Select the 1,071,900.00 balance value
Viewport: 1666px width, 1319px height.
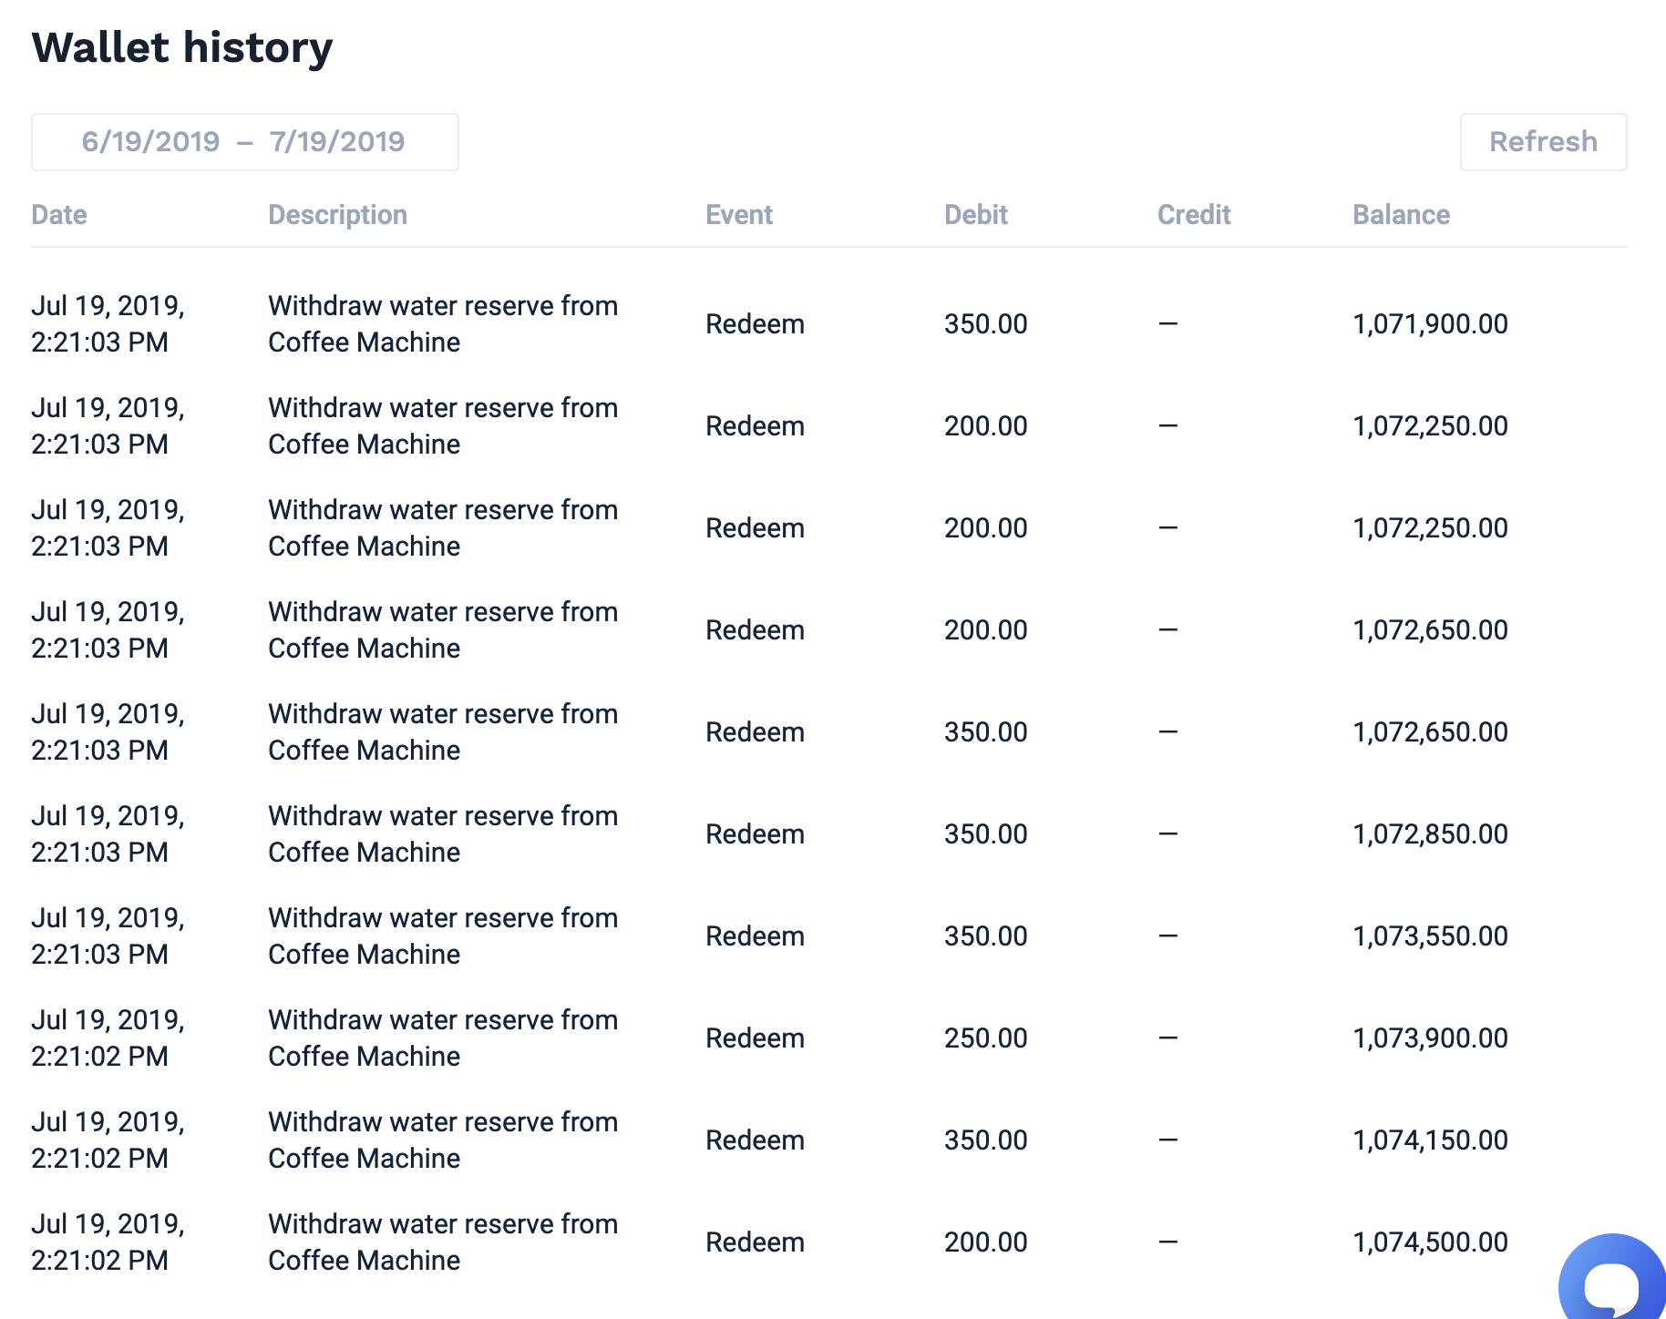tap(1430, 324)
